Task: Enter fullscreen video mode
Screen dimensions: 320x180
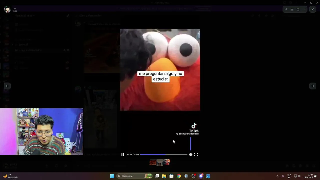Action: tap(196, 154)
